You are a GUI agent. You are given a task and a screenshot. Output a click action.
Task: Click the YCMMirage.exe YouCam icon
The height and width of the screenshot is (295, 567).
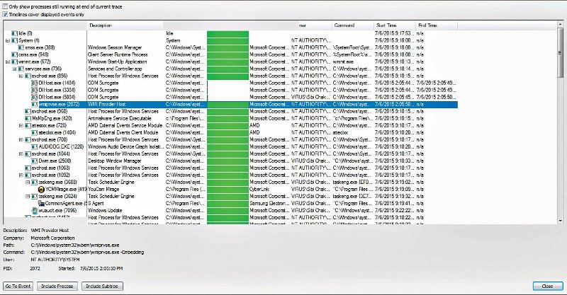(41, 189)
